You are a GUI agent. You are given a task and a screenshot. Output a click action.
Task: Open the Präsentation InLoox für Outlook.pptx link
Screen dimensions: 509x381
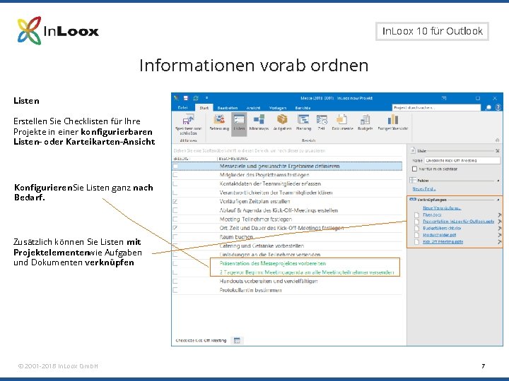click(x=458, y=222)
